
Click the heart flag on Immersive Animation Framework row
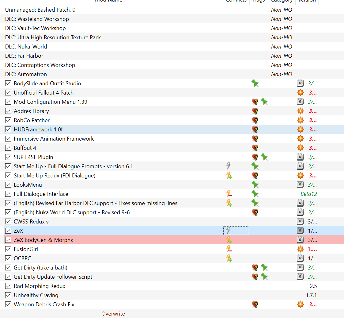coord(255,139)
